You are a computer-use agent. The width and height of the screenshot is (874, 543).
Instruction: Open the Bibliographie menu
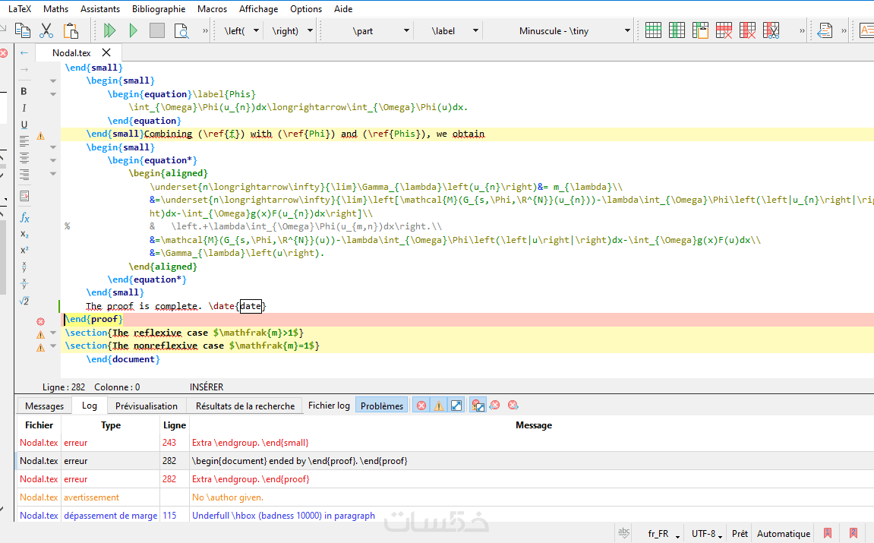click(159, 9)
